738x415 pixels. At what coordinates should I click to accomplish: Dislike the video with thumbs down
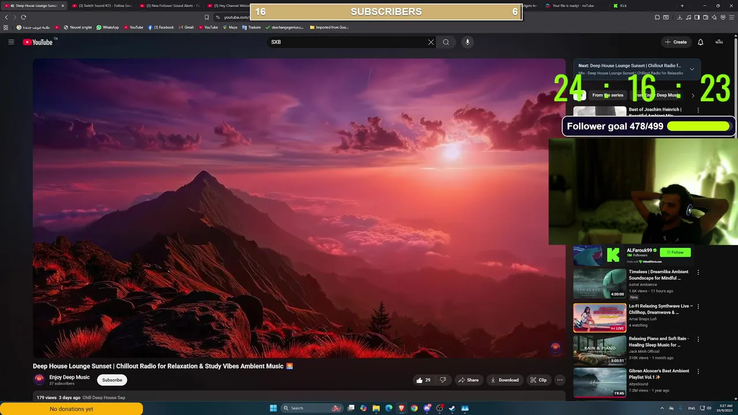point(443,380)
